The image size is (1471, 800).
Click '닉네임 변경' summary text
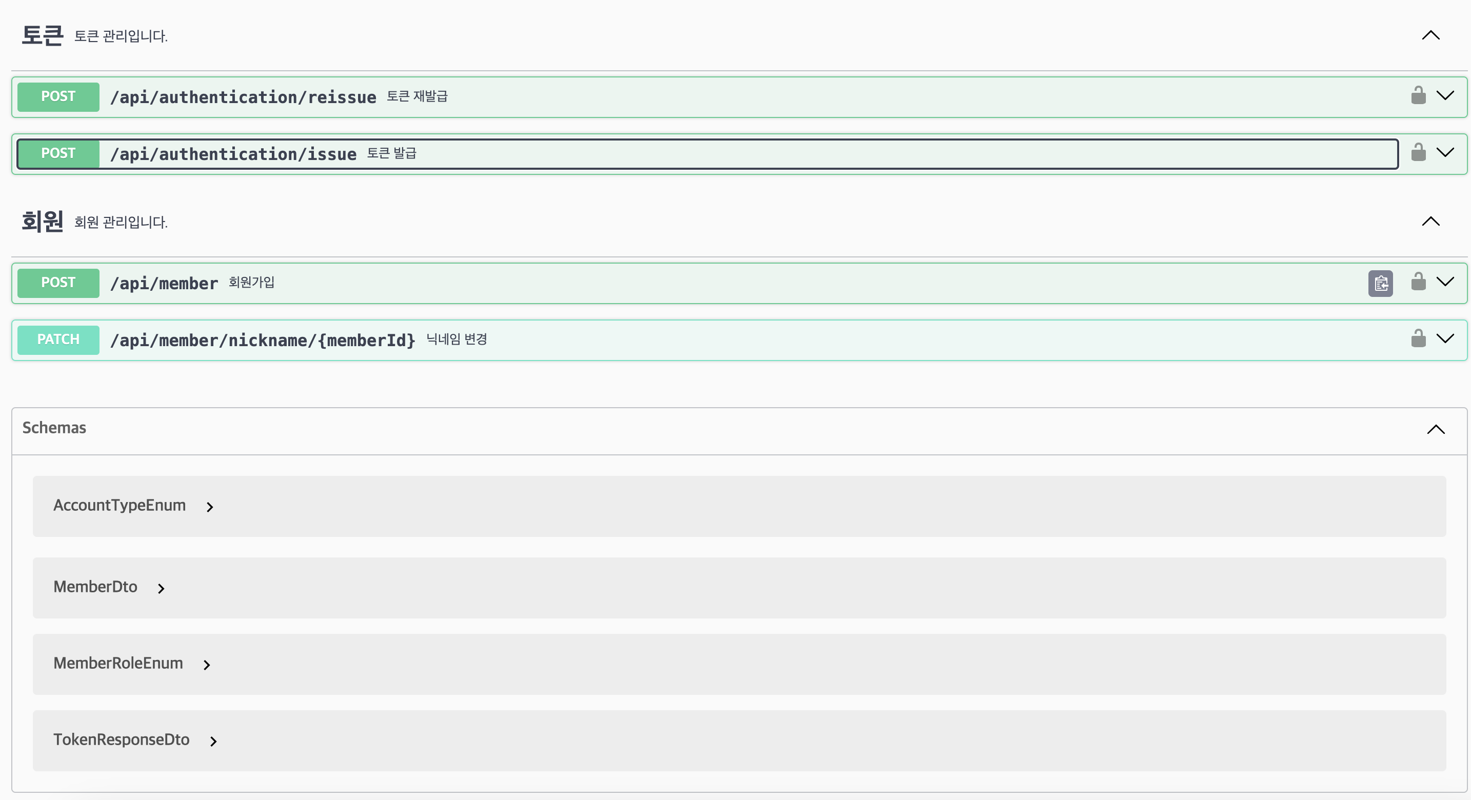pyautogui.click(x=457, y=340)
